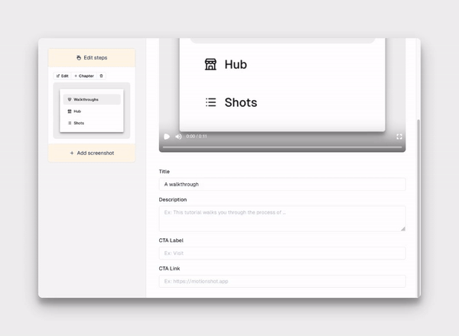459x336 pixels.
Task: Select the CTA Label input field
Action: click(x=282, y=253)
